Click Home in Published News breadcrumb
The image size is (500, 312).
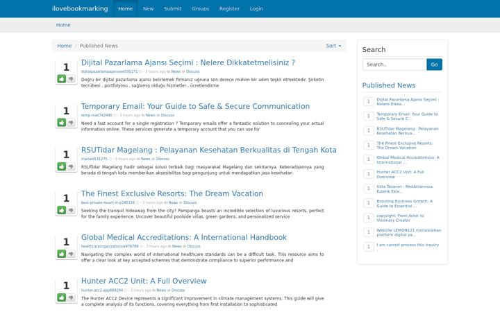[64, 46]
